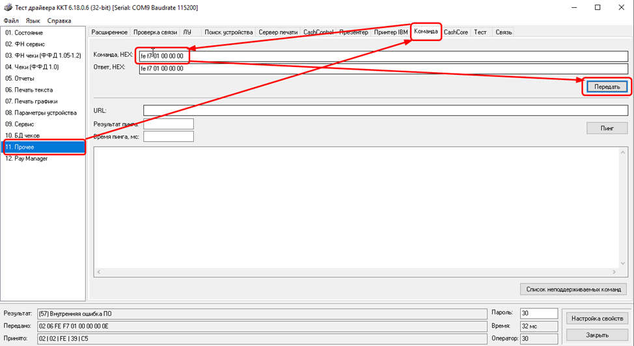Image resolution: width=634 pixels, height=346 pixels.
Task: Open the Файл menu
Action: pyautogui.click(x=11, y=21)
